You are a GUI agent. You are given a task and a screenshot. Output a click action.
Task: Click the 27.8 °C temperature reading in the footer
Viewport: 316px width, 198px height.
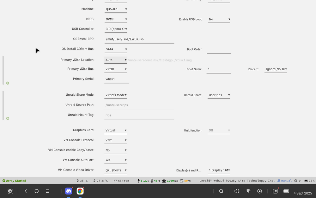click(x=100, y=181)
